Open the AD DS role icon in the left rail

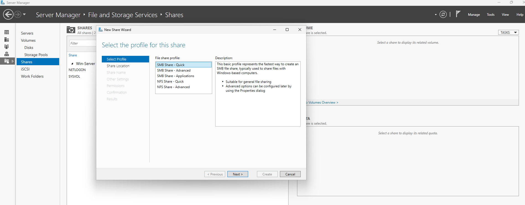(x=7, y=54)
